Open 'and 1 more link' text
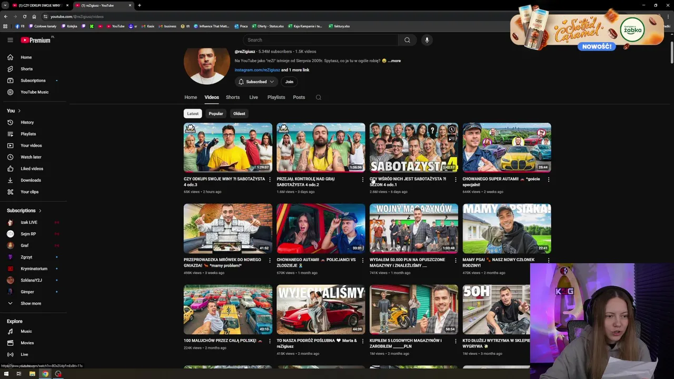The image size is (674, 379). pyautogui.click(x=295, y=70)
